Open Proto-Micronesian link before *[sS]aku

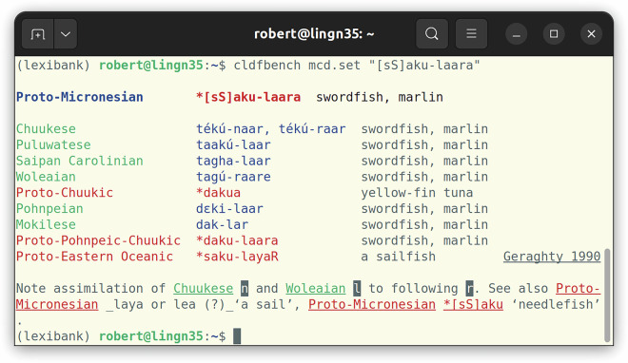tap(372, 304)
